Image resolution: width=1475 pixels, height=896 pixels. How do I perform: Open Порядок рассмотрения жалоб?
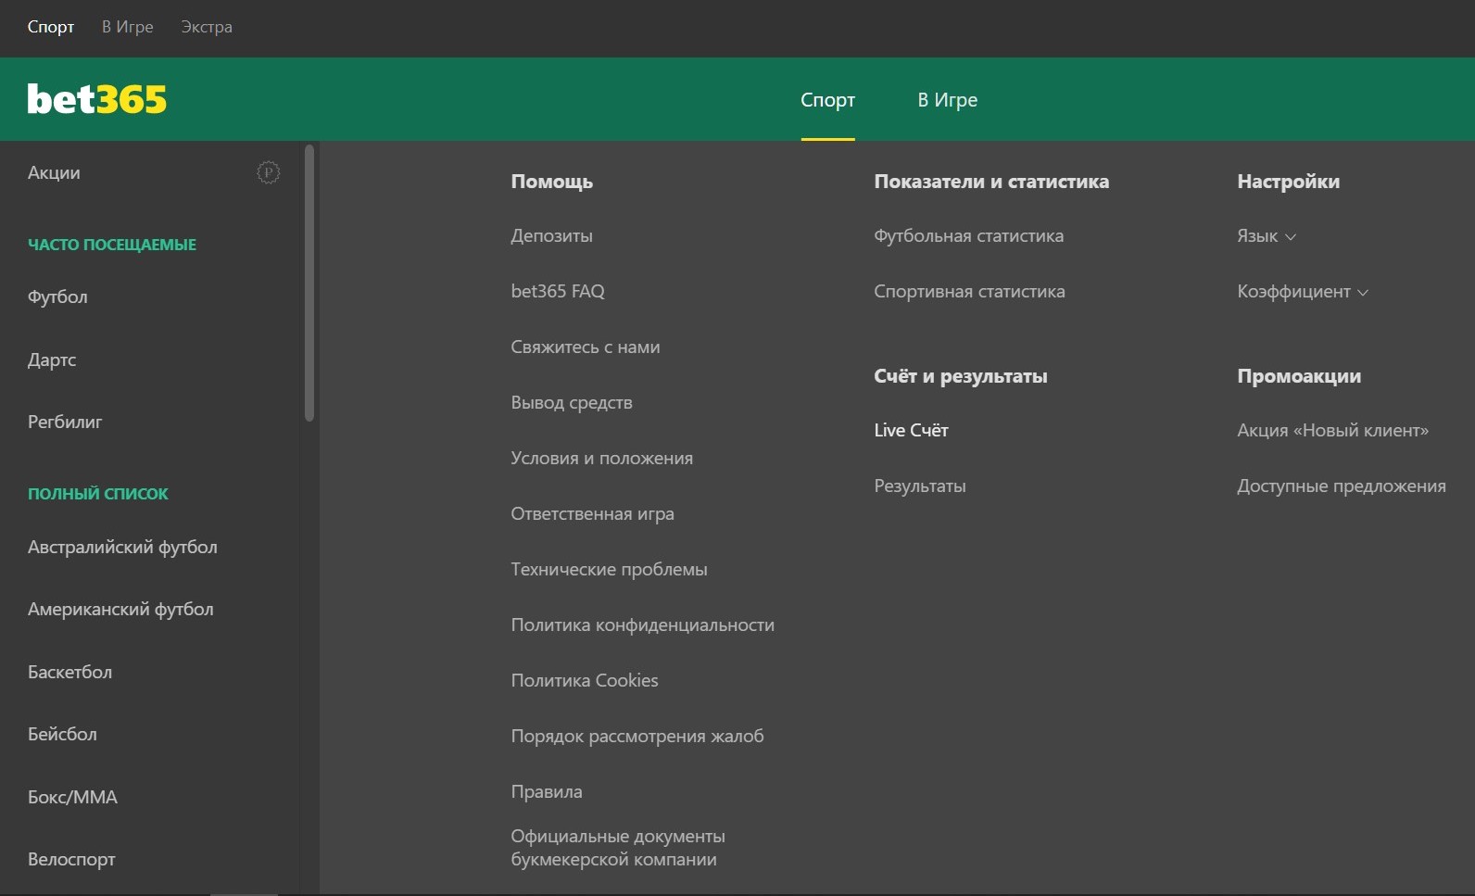[637, 737]
